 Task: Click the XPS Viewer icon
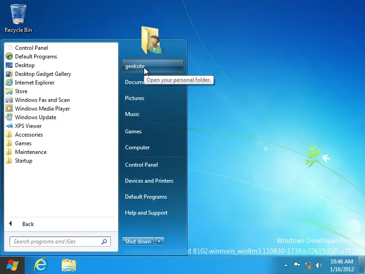(x=9, y=126)
